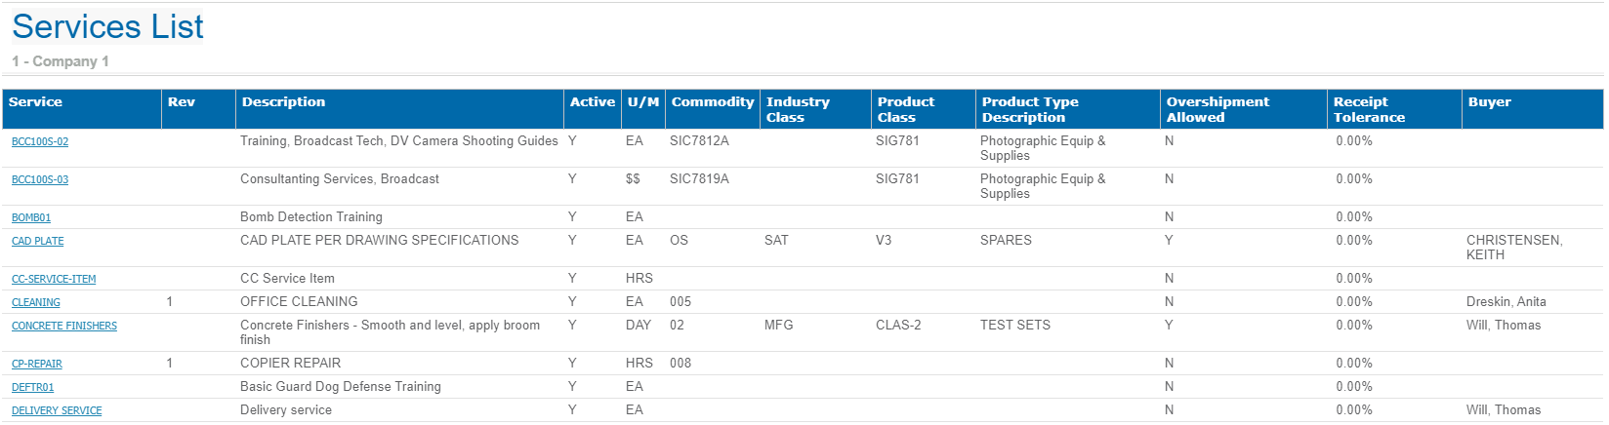Click the BOMB01 service link
Screen dimensions: 1609x425
click(31, 218)
